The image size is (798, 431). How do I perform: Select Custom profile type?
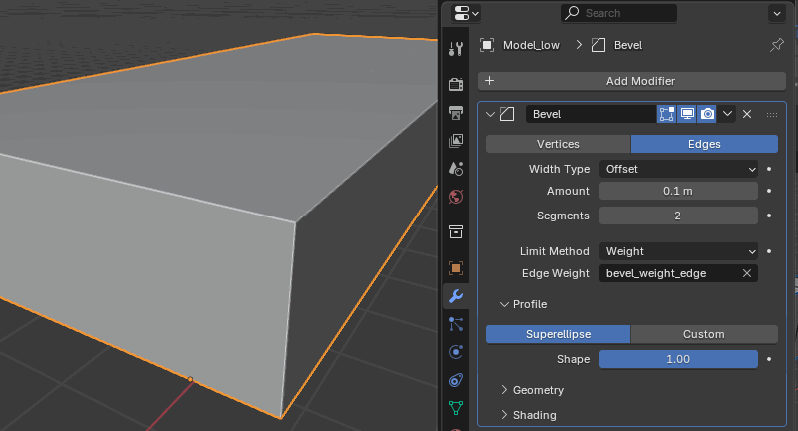point(704,334)
